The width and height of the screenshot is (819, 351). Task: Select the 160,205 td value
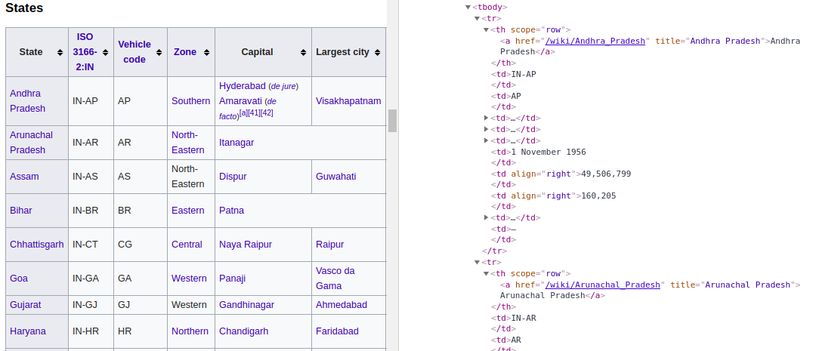[x=598, y=196]
